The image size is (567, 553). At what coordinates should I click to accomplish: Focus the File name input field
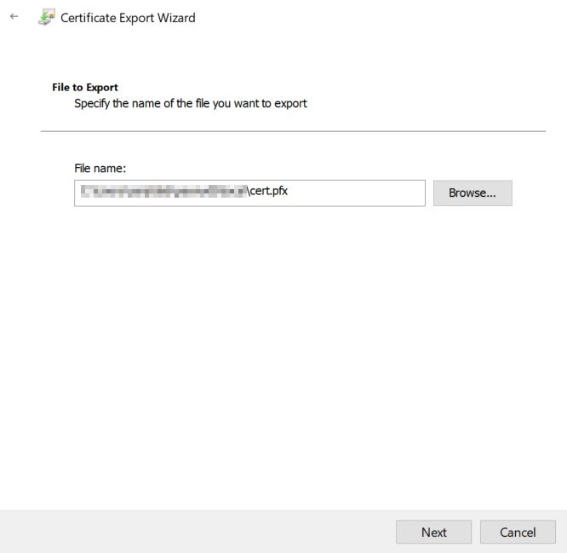tap(341, 193)
